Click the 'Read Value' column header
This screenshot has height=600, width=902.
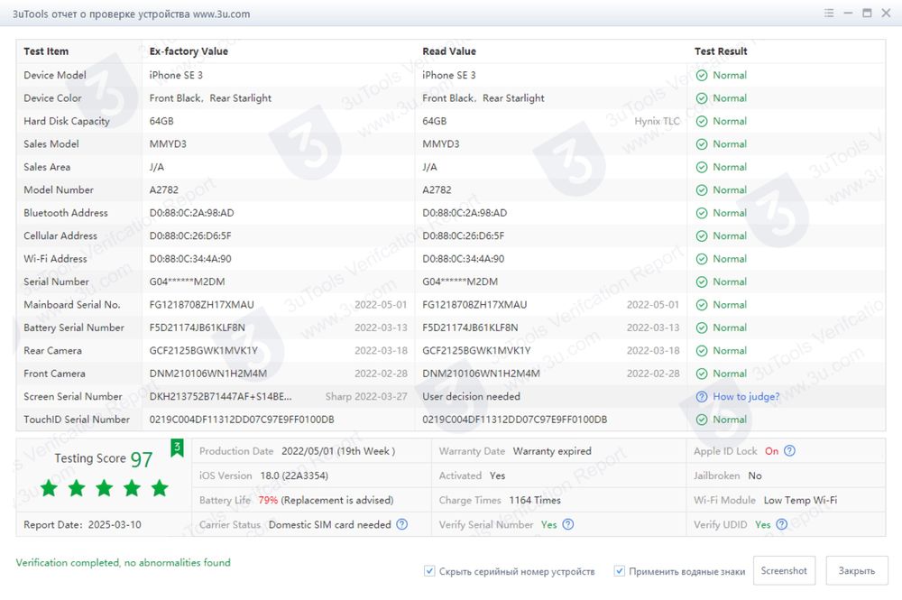click(449, 51)
